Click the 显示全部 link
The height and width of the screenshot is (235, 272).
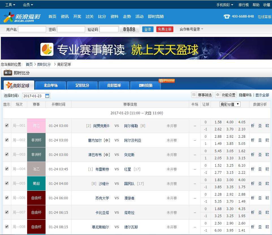click(263, 94)
